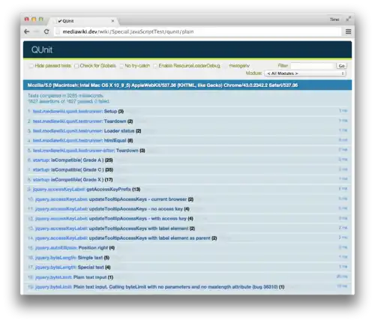This screenshot has width=375, height=323.
Task: Click the page icon in address bar
Action: (58, 31)
